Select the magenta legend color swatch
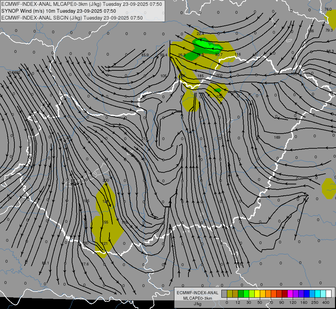The width and height of the screenshot is (336, 309). 290,294
